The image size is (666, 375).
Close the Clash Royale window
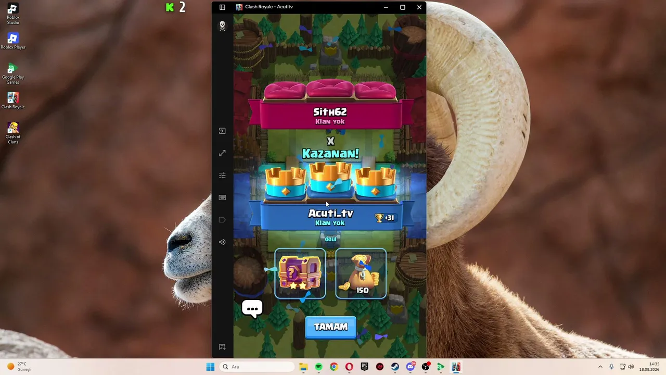pyautogui.click(x=419, y=7)
